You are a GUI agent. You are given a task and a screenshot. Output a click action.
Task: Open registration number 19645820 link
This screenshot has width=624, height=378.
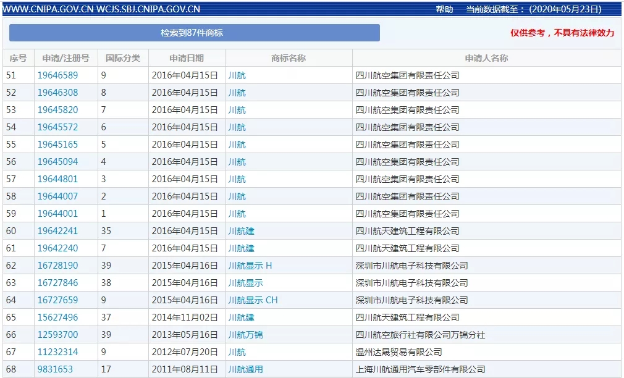(x=57, y=110)
